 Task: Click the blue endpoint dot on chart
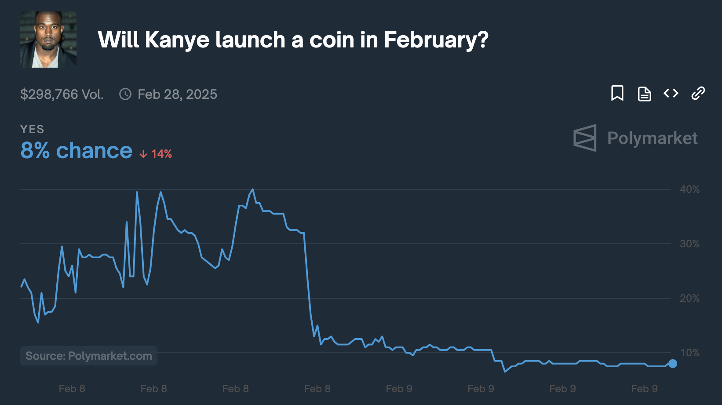point(672,364)
